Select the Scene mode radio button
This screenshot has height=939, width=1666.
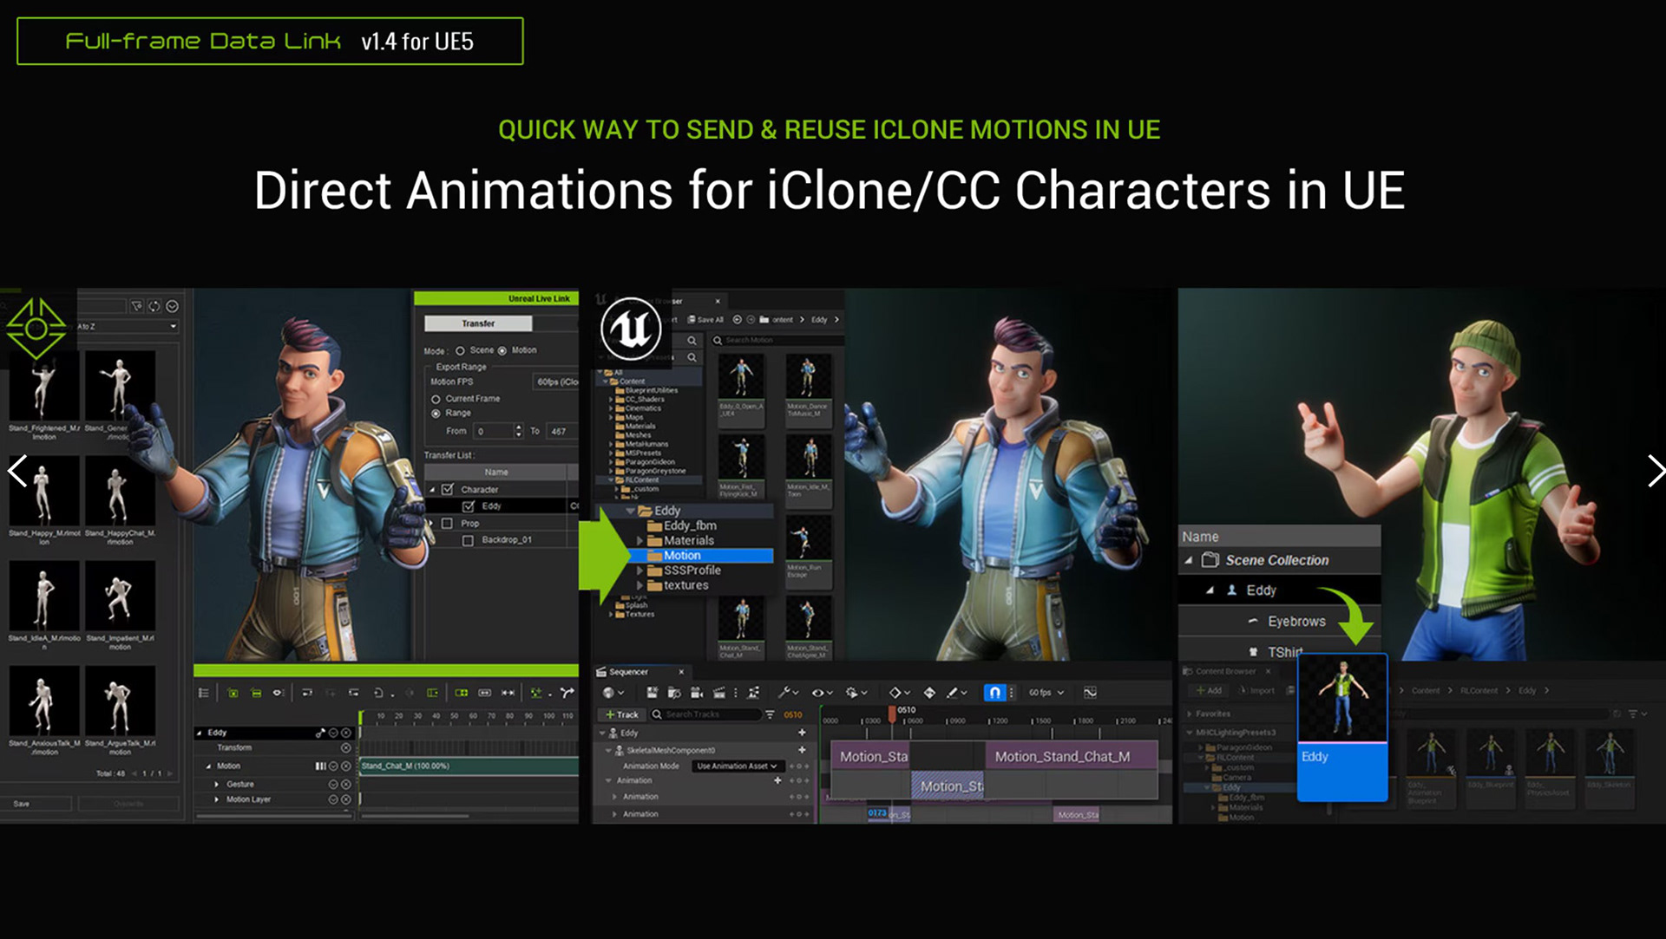tap(460, 350)
